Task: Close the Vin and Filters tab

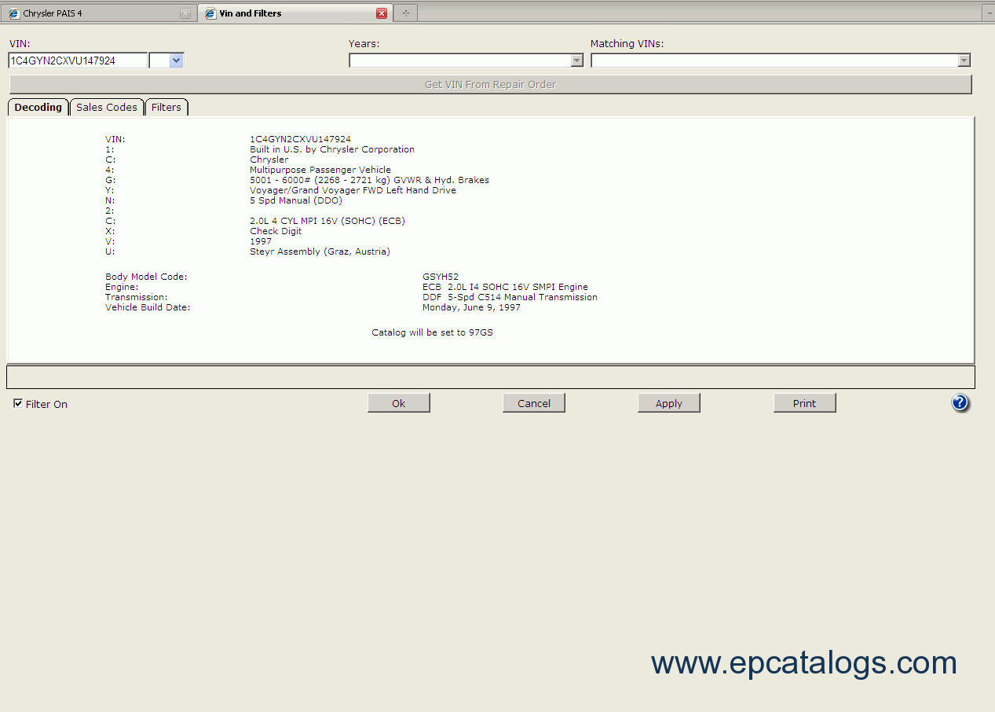Action: (382, 13)
